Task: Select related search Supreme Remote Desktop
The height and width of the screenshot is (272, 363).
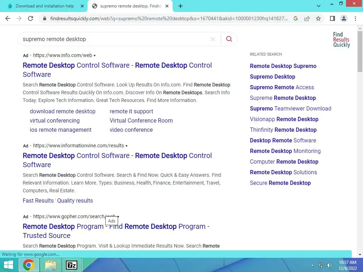Action: (283, 98)
